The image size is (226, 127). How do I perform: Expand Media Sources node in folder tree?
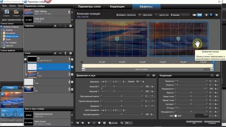[2, 36]
